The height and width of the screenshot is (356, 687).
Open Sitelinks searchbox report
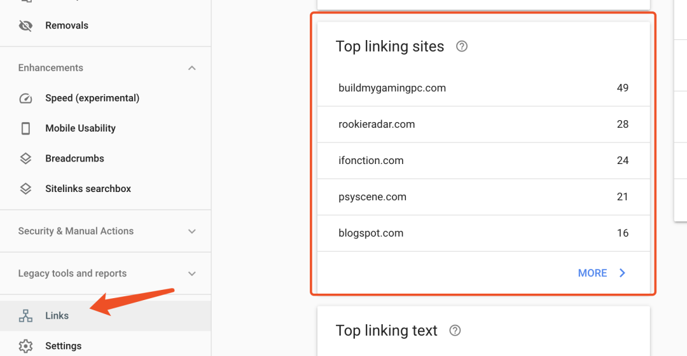tap(88, 189)
